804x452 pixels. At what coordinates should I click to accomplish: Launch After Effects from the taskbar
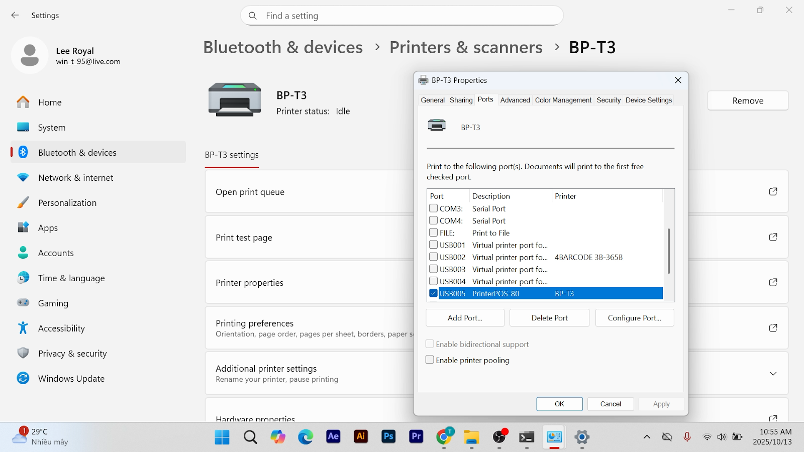pyautogui.click(x=333, y=437)
